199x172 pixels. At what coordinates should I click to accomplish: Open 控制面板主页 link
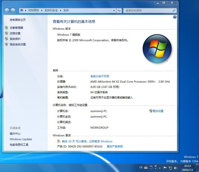tap(18, 20)
